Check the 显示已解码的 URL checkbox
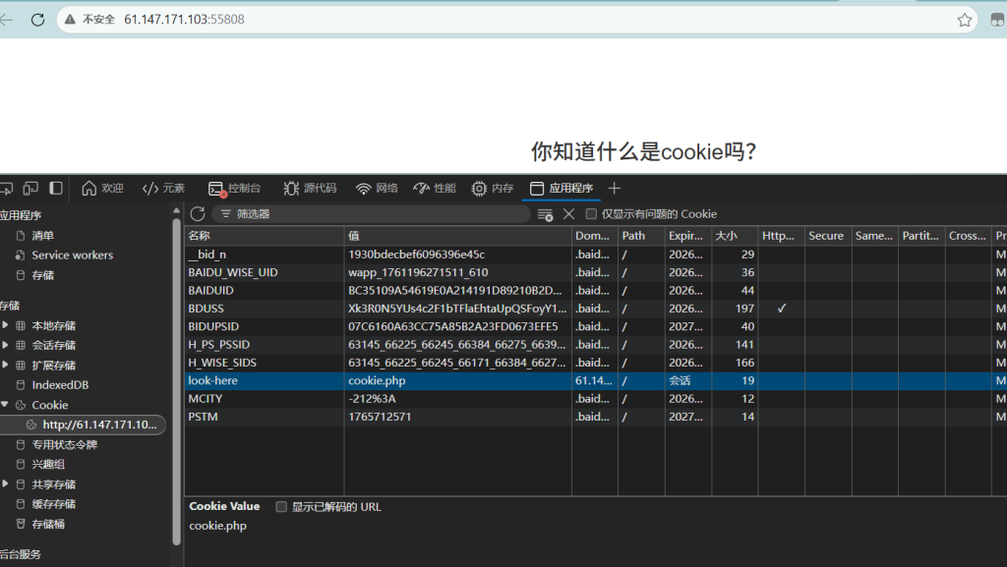Screen dimensions: 1007x567 (x=281, y=507)
